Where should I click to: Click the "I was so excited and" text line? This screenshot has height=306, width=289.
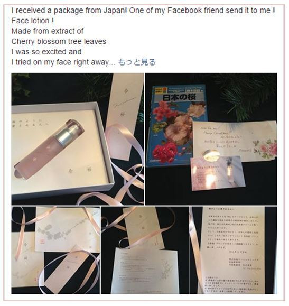tap(46, 52)
